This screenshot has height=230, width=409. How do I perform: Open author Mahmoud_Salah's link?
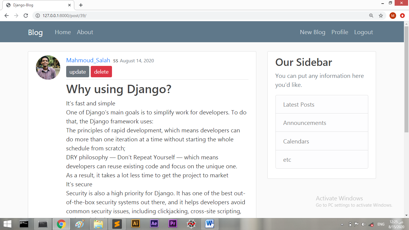point(88,60)
